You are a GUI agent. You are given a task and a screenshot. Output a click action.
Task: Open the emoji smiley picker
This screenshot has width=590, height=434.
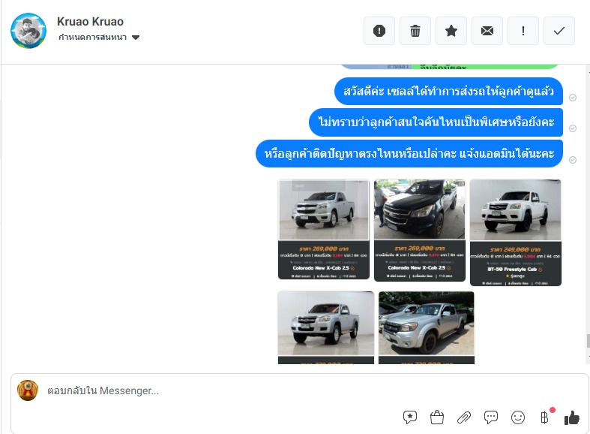pyautogui.click(x=518, y=417)
